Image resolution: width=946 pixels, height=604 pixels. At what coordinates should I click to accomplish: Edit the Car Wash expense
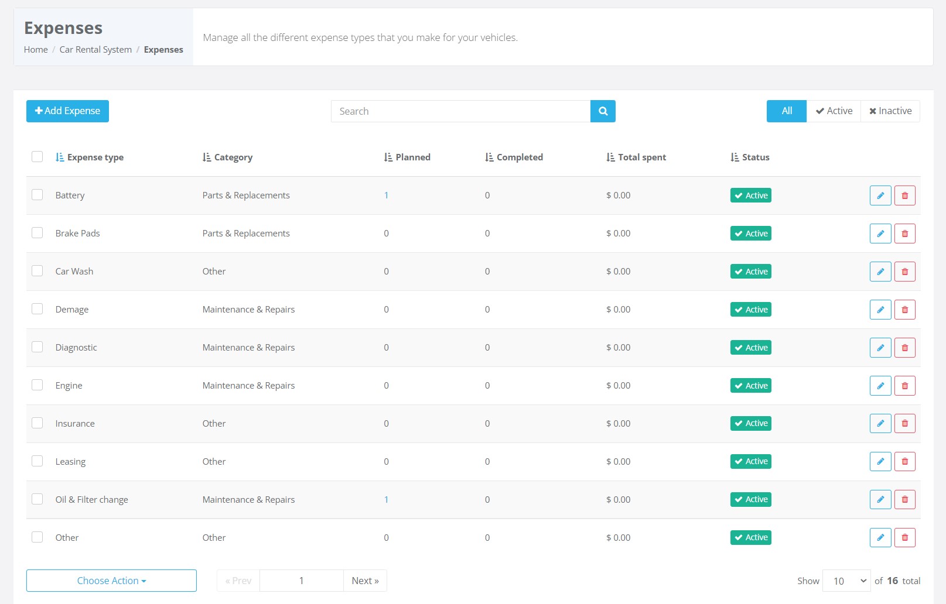pos(880,272)
